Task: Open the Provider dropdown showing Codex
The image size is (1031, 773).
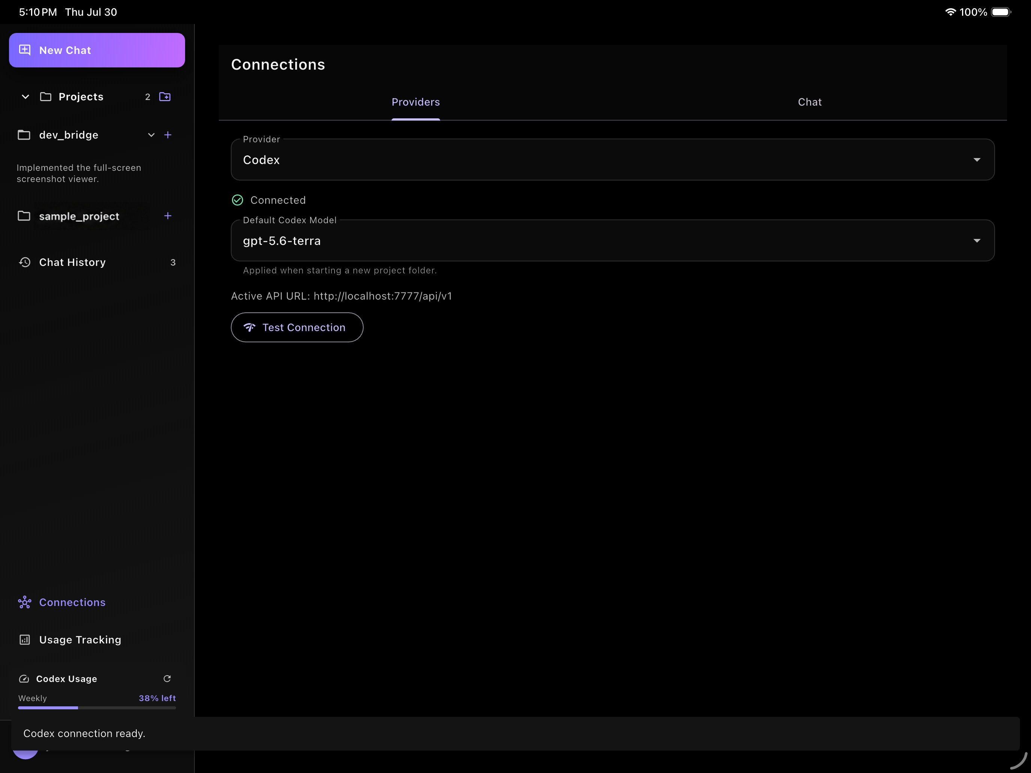Action: click(x=613, y=160)
